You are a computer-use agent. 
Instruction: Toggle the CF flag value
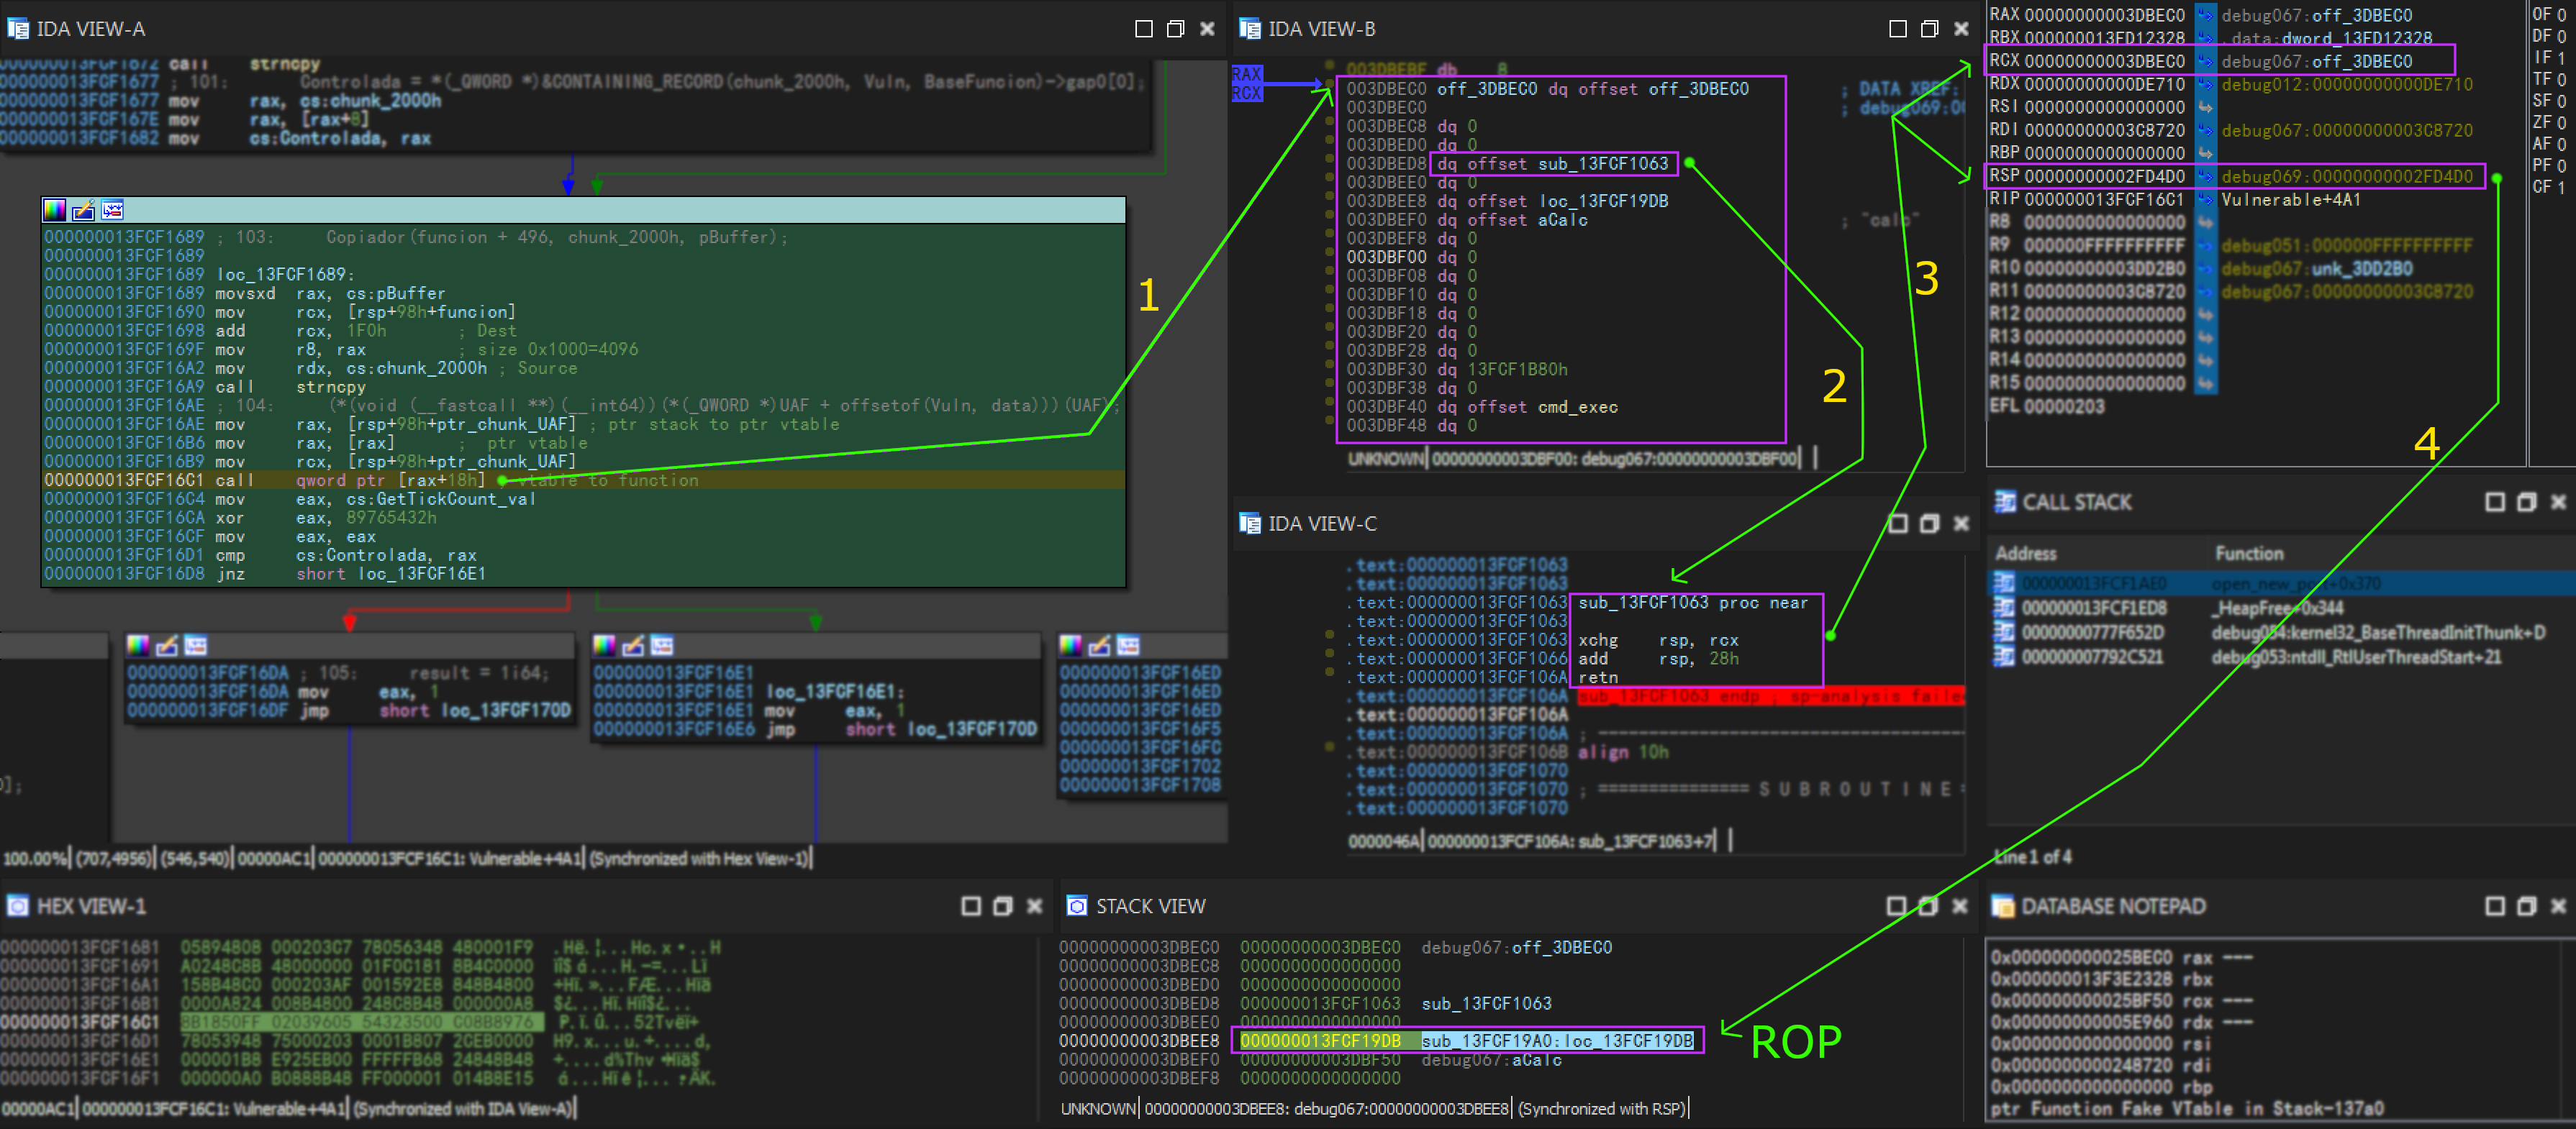tap(2561, 187)
